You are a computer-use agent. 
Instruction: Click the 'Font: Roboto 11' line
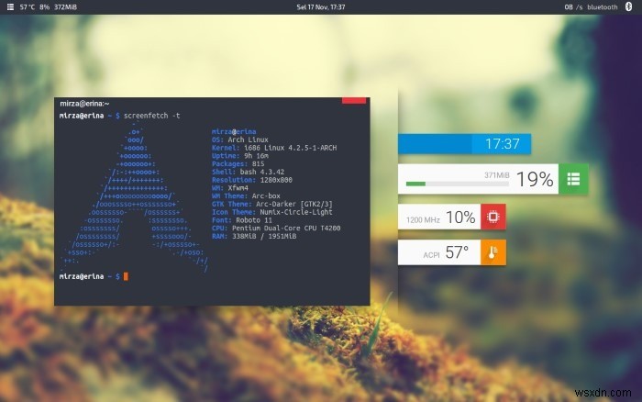point(242,220)
